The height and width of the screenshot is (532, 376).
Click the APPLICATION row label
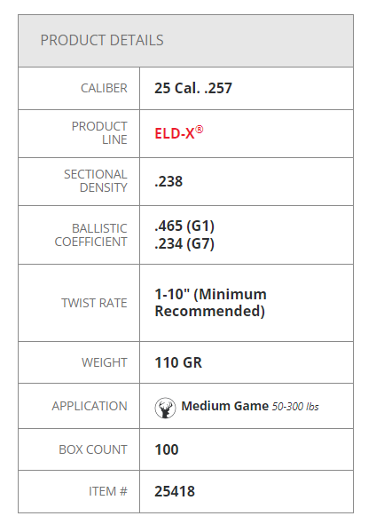(90, 406)
